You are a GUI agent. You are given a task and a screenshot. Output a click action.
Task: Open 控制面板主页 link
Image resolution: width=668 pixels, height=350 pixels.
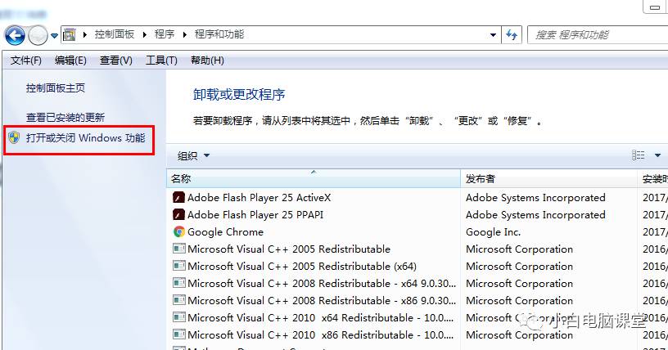pyautogui.click(x=56, y=88)
